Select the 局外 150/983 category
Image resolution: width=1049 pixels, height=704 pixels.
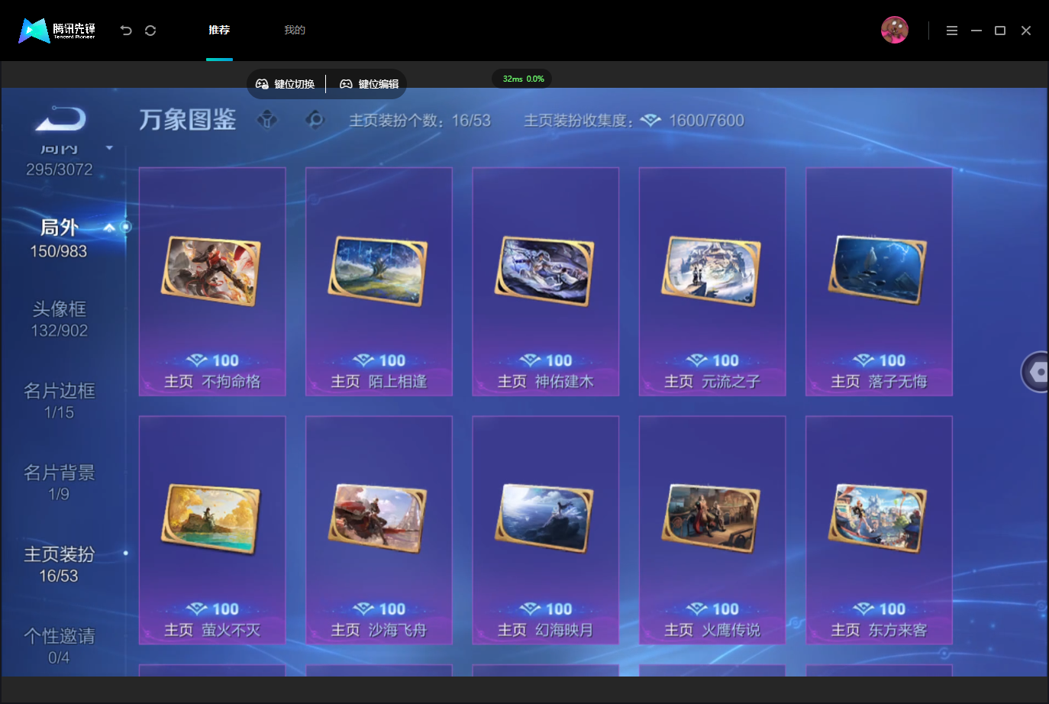59,239
